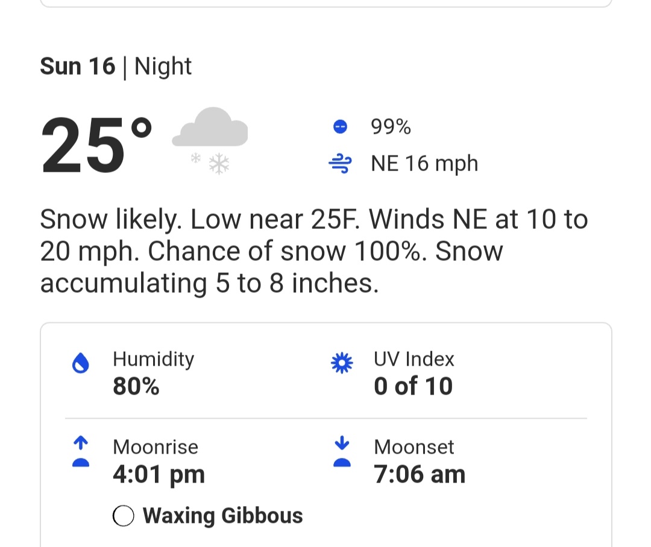Select the Sun 16 Night heading

tap(116, 66)
